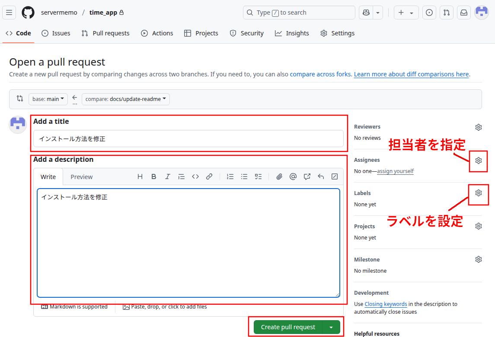The image size is (495, 337).
Task: Open the Reviewers gear settings
Action: tap(479, 127)
